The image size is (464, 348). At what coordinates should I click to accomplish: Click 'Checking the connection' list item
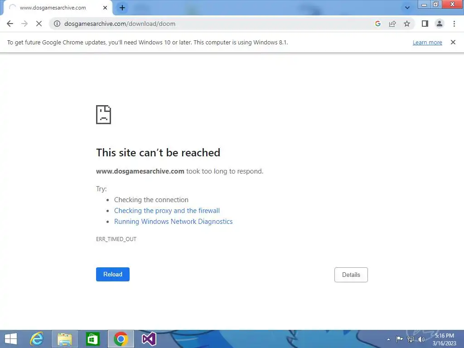(151, 200)
